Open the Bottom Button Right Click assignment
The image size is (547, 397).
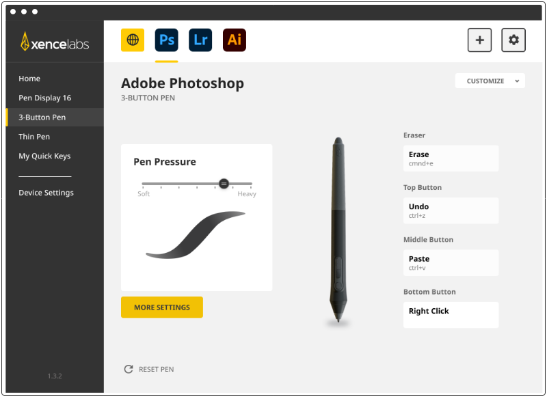(451, 315)
